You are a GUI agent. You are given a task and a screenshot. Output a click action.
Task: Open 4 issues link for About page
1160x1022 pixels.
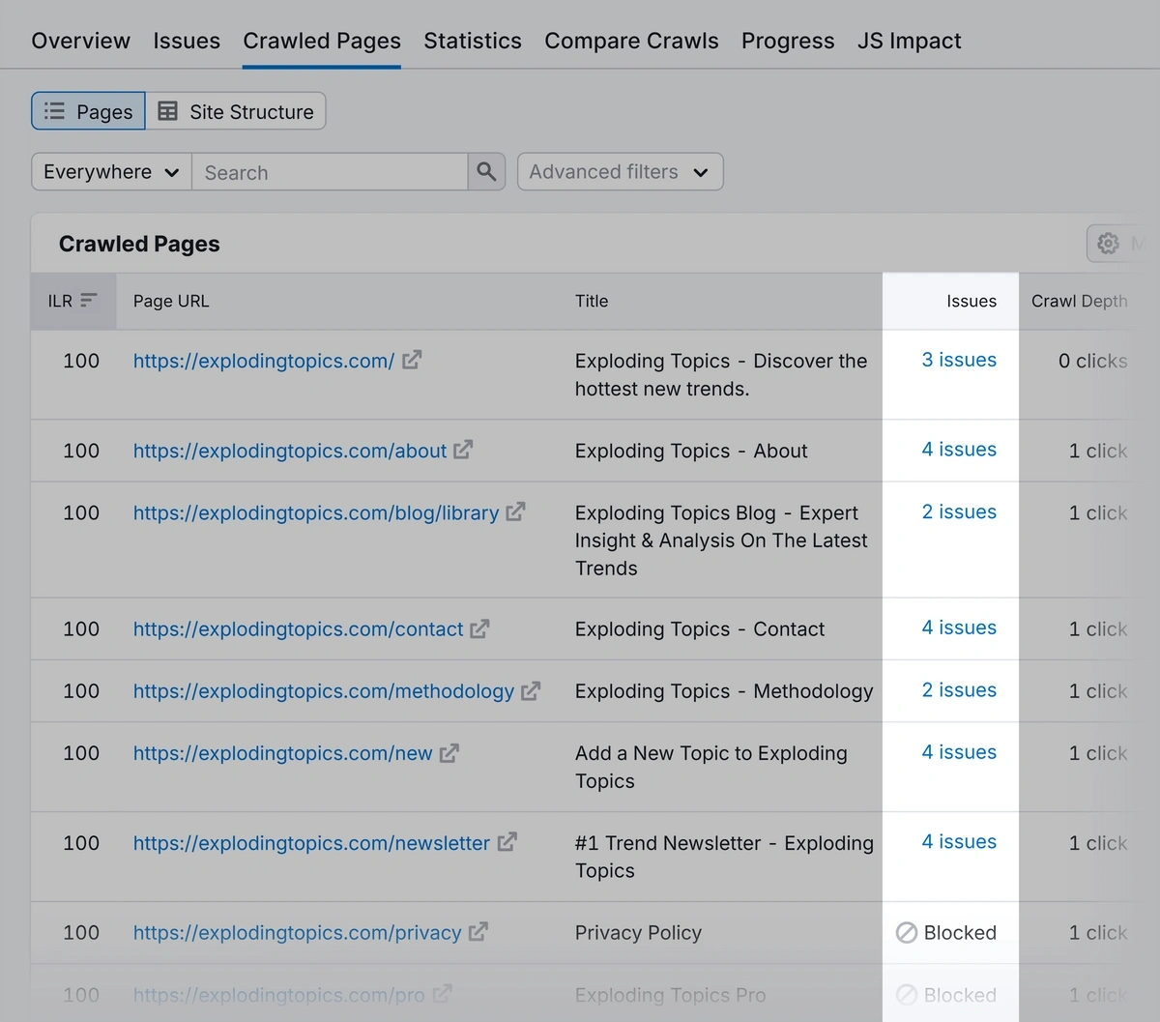click(x=959, y=450)
